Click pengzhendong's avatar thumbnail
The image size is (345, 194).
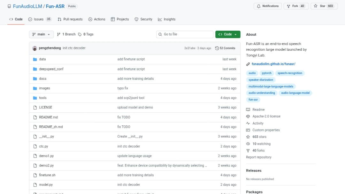34,48
